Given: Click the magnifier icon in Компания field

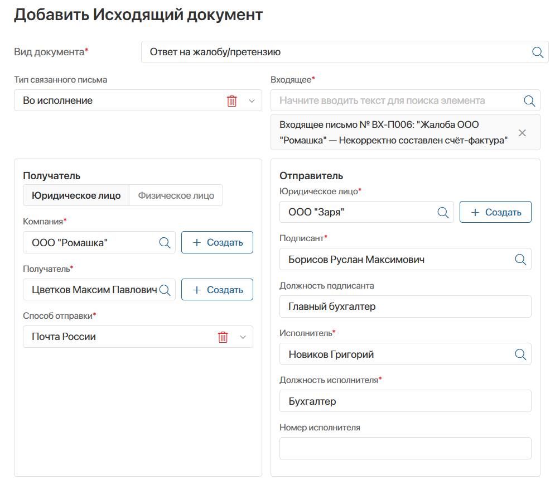Looking at the screenshot, I should point(165,242).
